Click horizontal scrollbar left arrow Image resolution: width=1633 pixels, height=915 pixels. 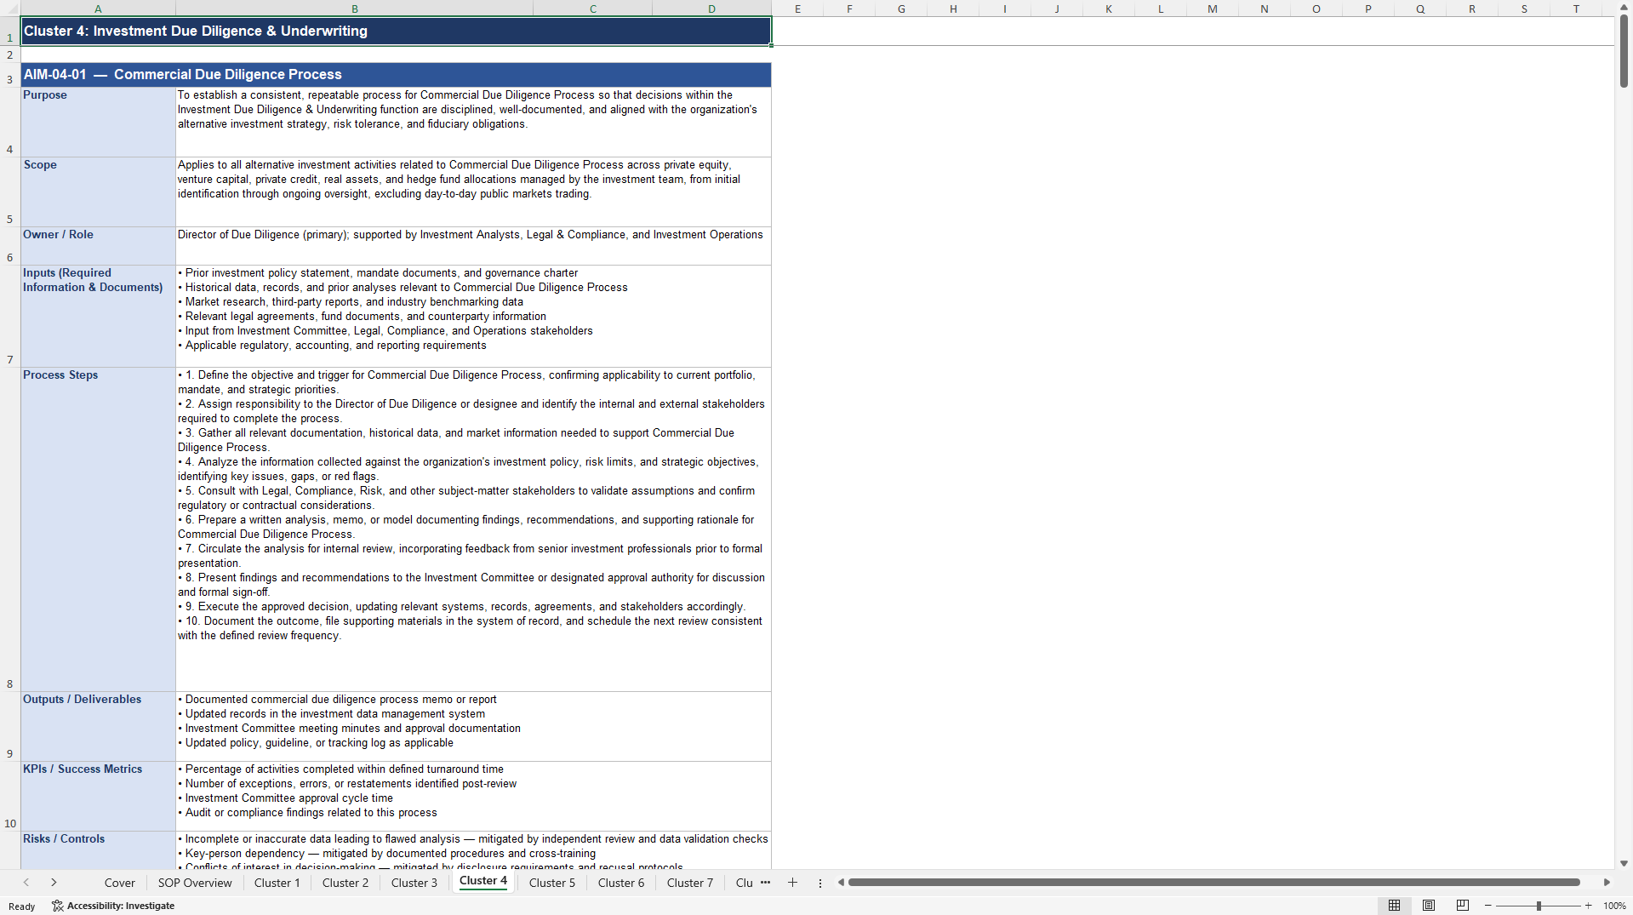(x=841, y=883)
